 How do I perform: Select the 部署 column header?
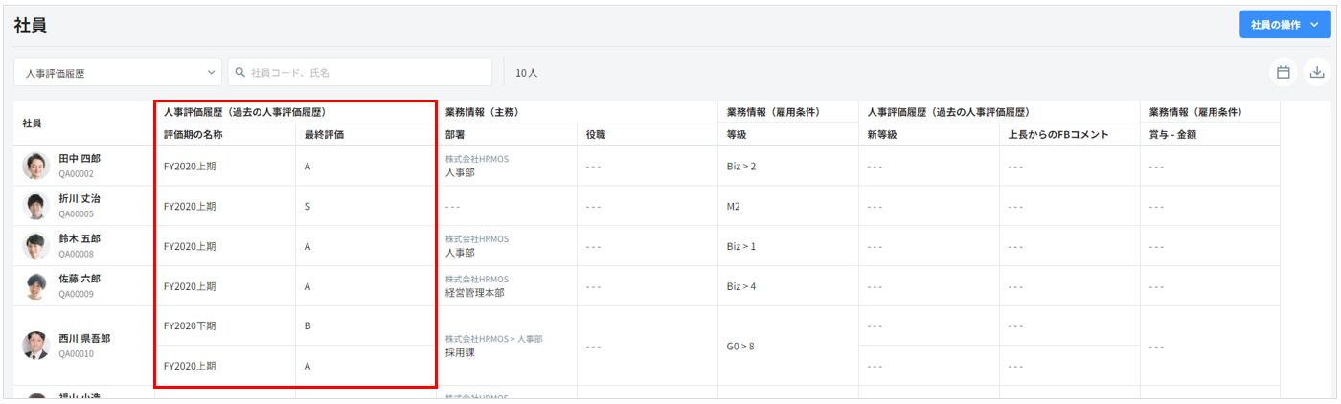pos(456,135)
